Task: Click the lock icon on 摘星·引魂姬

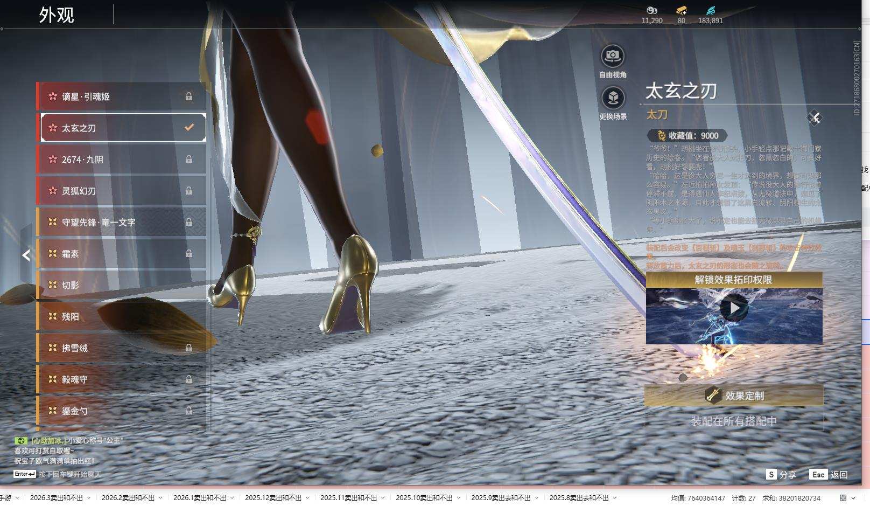Action: (189, 96)
